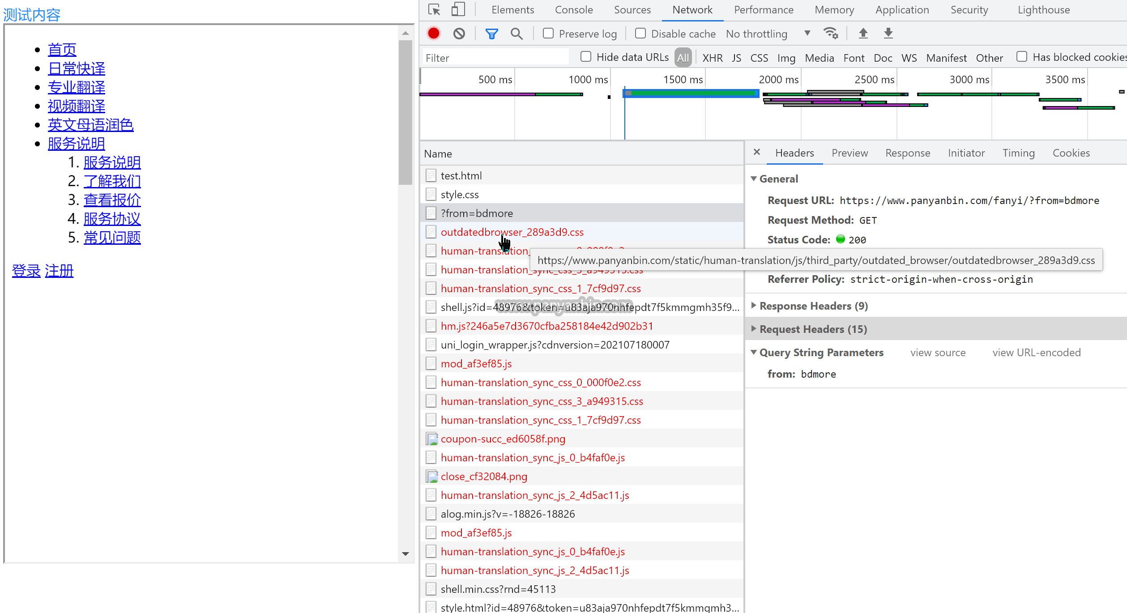Screen dimensions: 1127x613
Task: Click view URL-encoded link
Action: (1036, 353)
